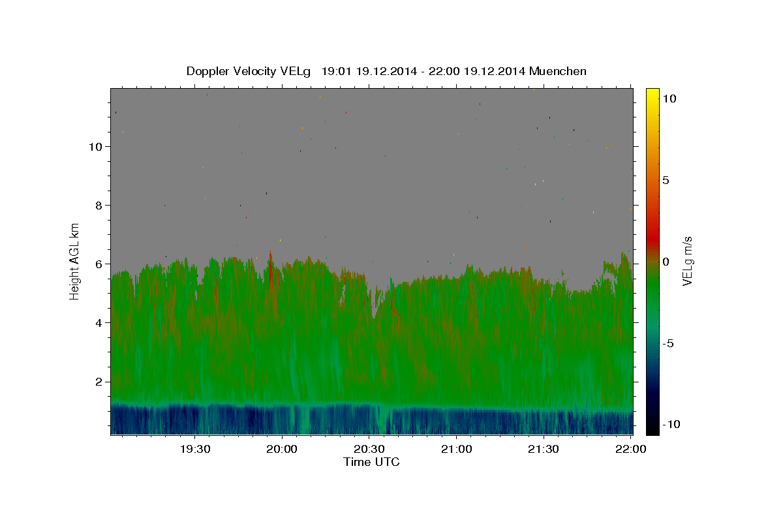Select the 21:30 time tick label
Screen dimensions: 783x522
(543, 449)
